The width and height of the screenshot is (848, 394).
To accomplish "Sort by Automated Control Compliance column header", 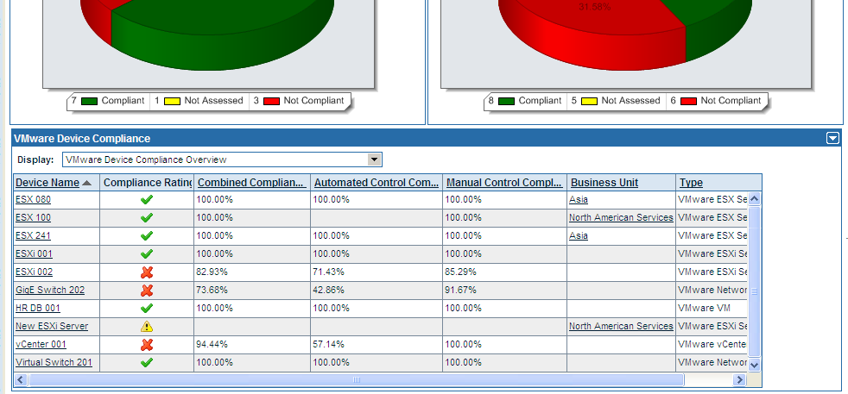I will coord(377,183).
